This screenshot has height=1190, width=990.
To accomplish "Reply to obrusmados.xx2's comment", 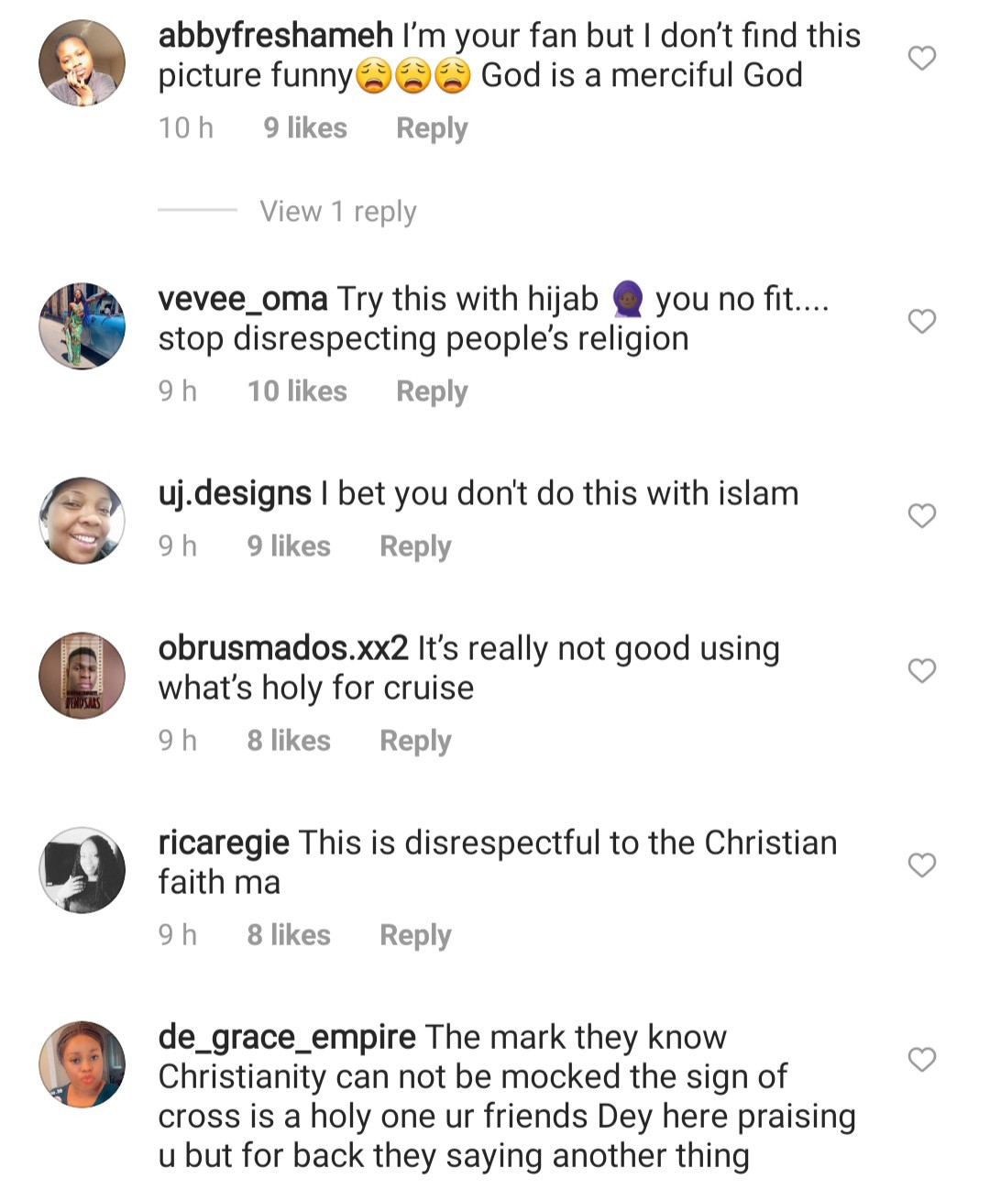I will 415,741.
